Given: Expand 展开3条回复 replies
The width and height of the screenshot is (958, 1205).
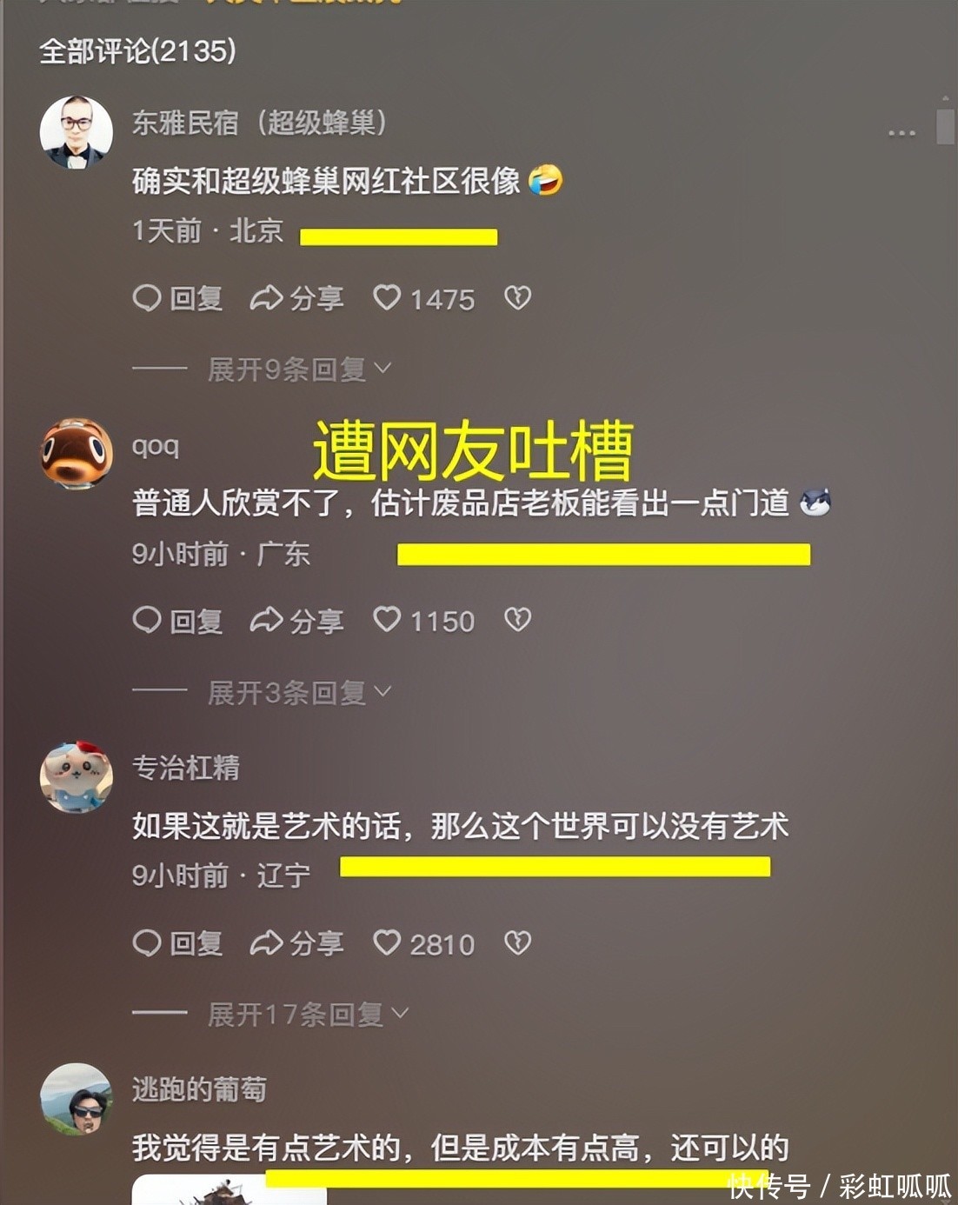Looking at the screenshot, I should tap(300, 693).
